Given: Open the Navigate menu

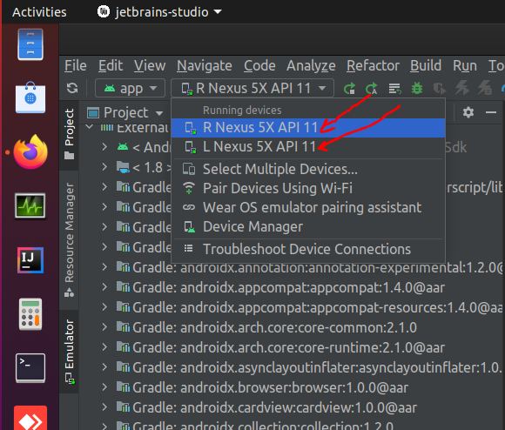Looking at the screenshot, I should coord(205,65).
